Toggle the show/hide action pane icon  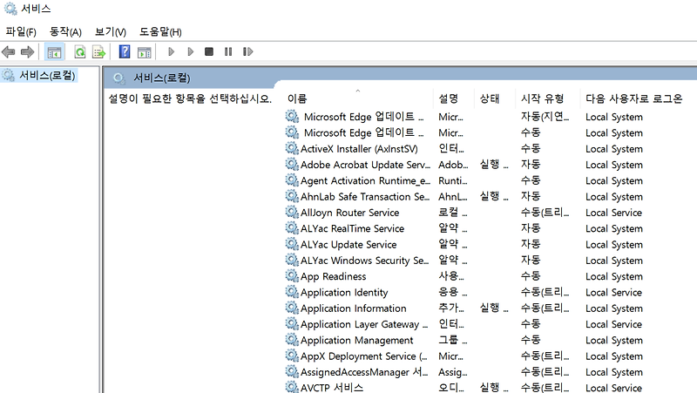144,52
